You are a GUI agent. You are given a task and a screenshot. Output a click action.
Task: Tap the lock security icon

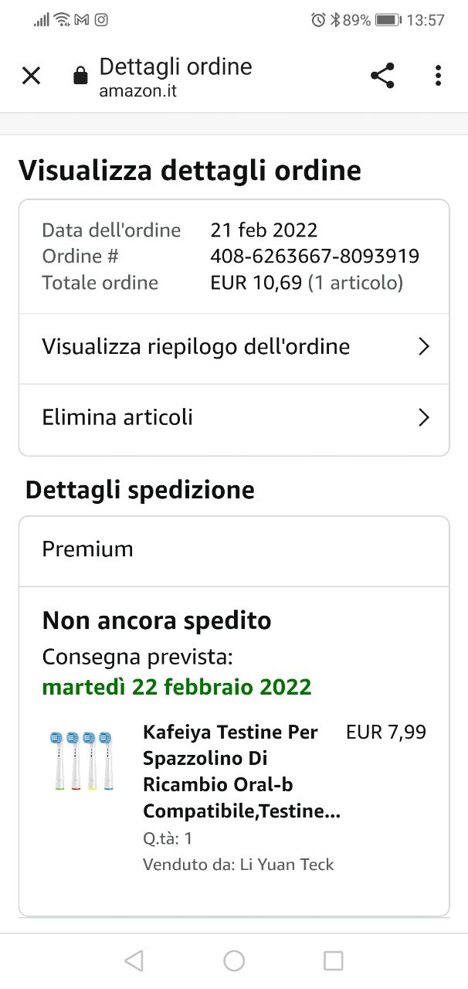[x=80, y=76]
